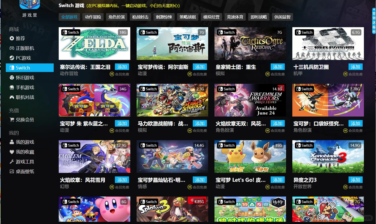Click 添加 for 宝可梦晶灿钻石·明…

coord(200,180)
